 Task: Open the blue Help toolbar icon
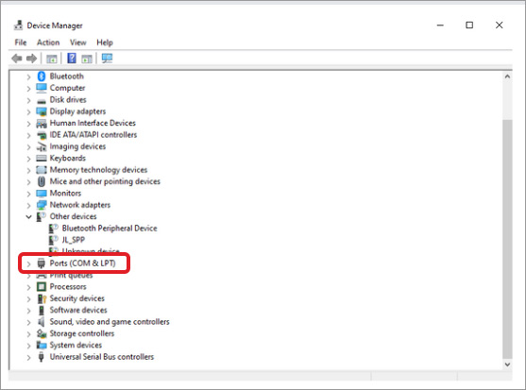coord(72,59)
